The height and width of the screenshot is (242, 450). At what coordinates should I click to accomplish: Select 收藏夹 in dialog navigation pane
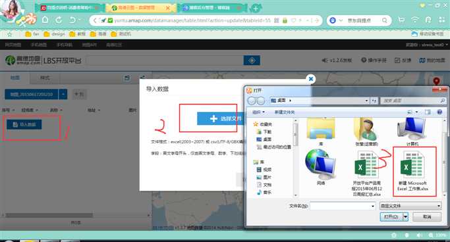point(263,124)
